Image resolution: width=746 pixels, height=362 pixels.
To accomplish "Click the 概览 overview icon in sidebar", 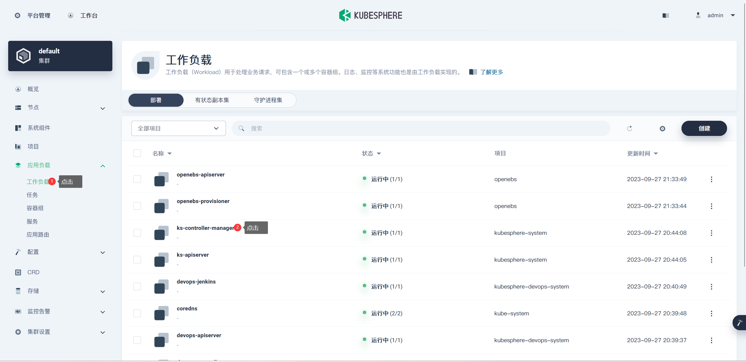I will coord(18,89).
